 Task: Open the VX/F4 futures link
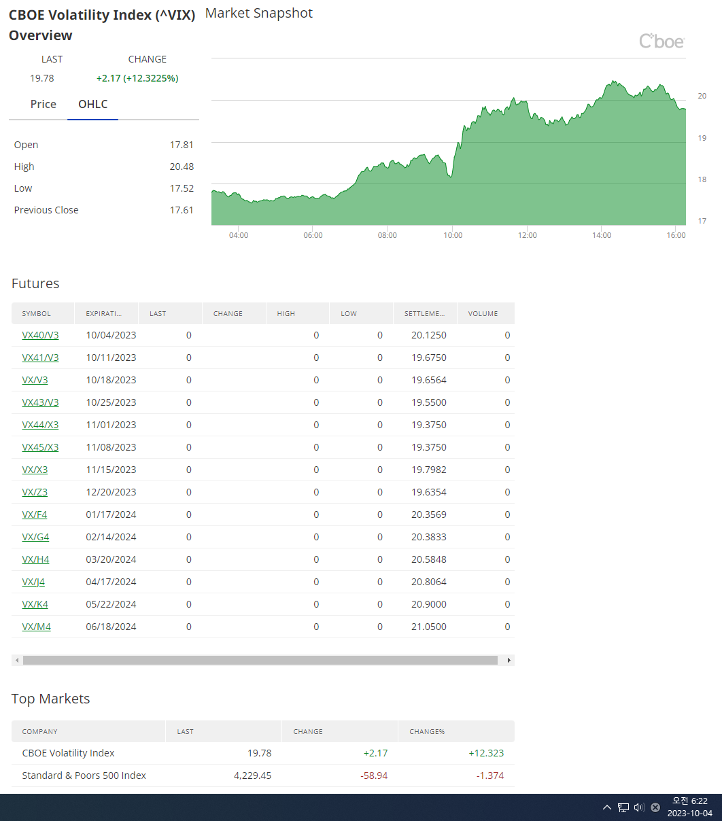[x=35, y=514]
